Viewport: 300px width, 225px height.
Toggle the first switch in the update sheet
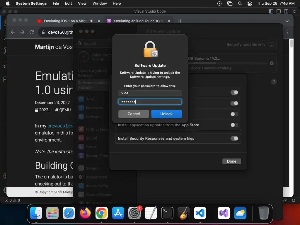pyautogui.click(x=234, y=93)
